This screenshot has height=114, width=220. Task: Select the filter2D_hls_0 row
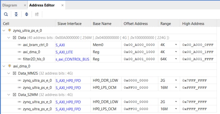click(x=109, y=59)
